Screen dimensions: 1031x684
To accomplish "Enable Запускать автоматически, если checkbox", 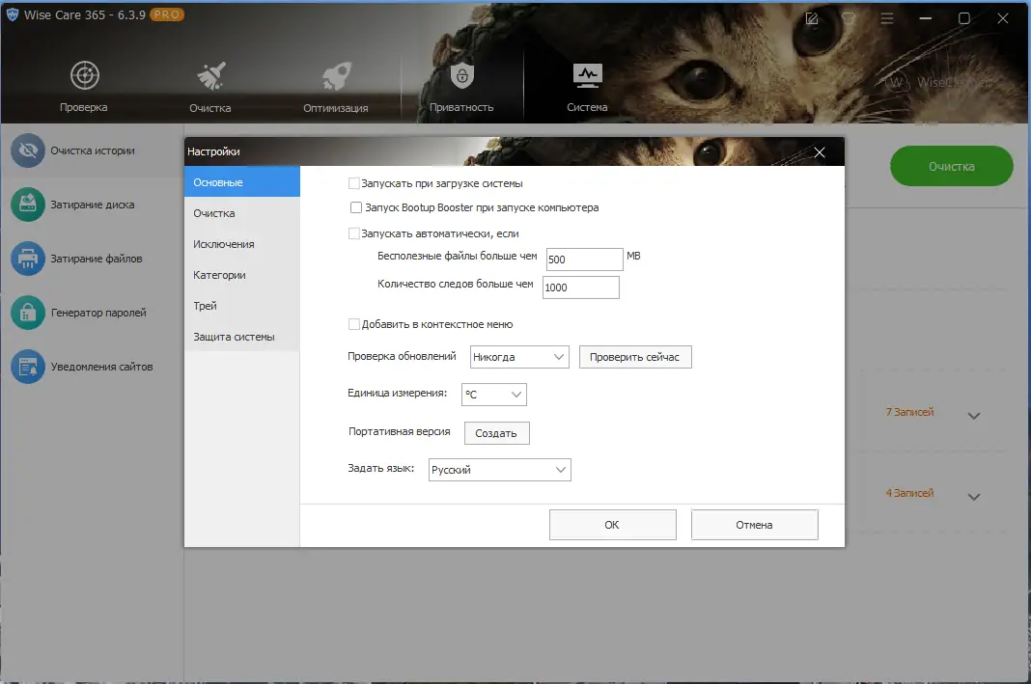I will (353, 233).
